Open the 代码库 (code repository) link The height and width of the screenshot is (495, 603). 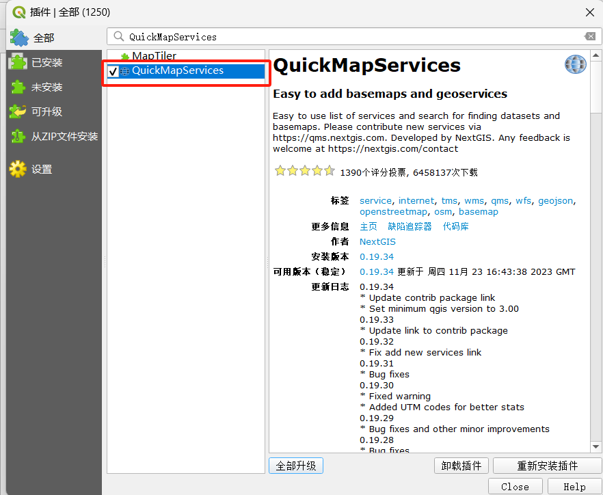(x=456, y=226)
